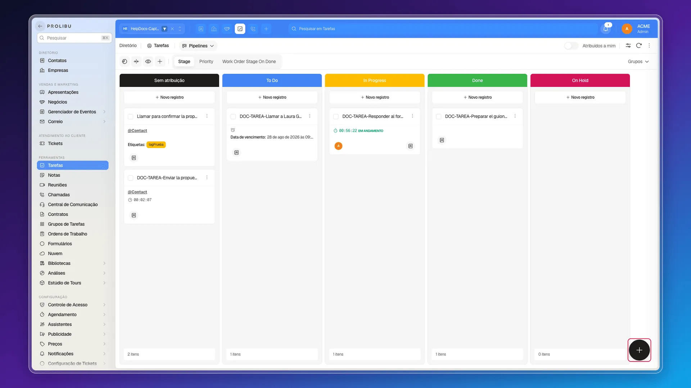Click Novo registro in the To Do column
The width and height of the screenshot is (691, 388).
272,97
